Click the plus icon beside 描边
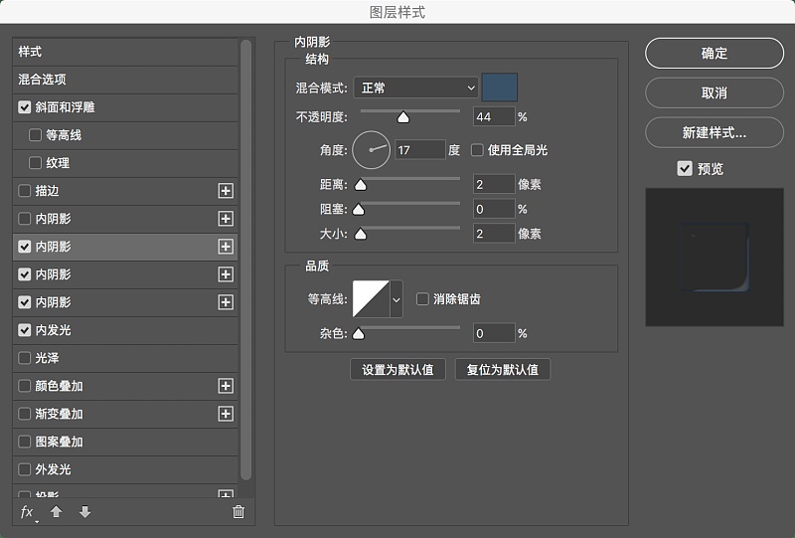Viewport: 795px width, 538px height. point(226,191)
